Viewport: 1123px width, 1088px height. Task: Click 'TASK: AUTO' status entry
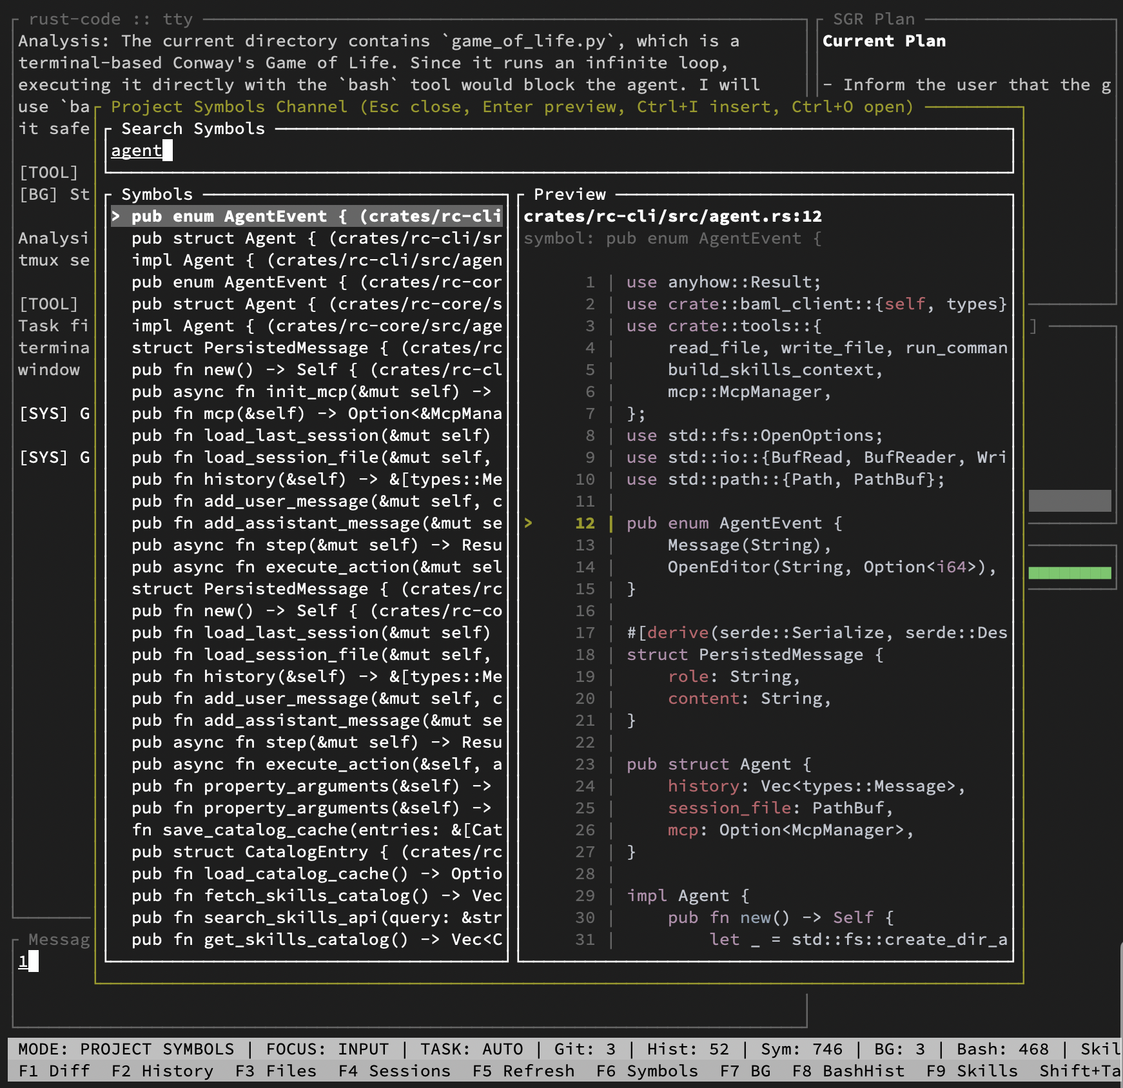tap(472, 1049)
